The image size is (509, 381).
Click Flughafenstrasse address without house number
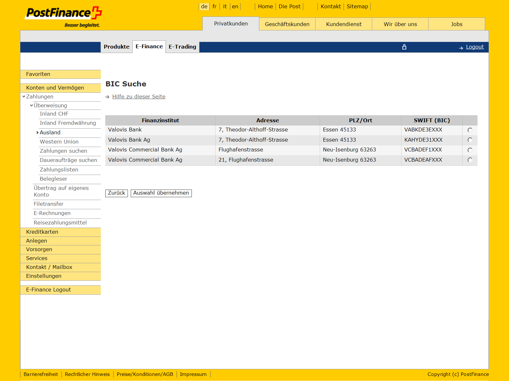241,150
